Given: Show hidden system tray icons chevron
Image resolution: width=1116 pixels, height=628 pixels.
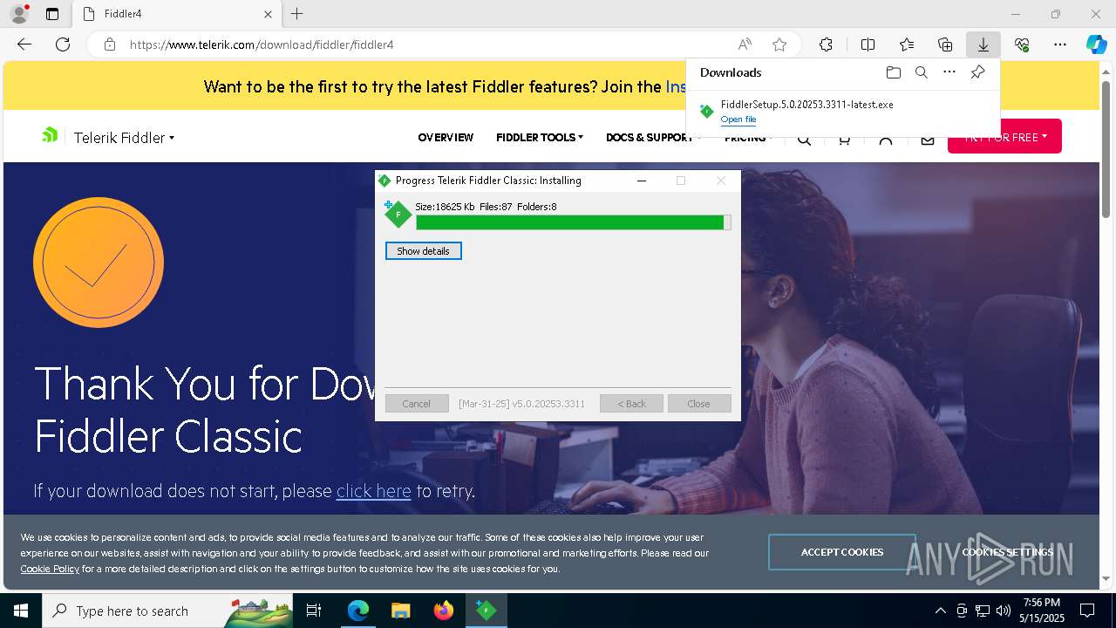Looking at the screenshot, I should [940, 611].
